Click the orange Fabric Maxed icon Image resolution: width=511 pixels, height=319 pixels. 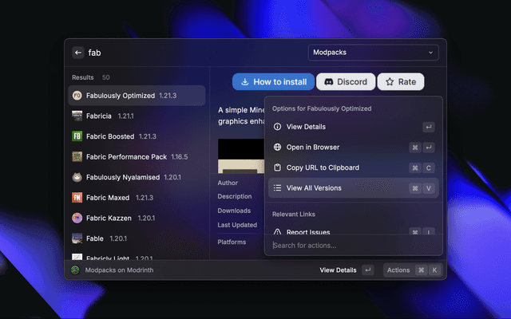tap(77, 197)
